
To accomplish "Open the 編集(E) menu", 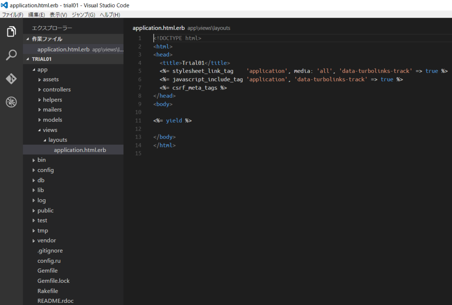I will coord(36,15).
